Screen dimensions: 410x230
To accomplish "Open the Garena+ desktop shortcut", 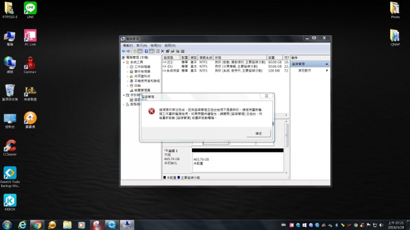I will point(30,65).
